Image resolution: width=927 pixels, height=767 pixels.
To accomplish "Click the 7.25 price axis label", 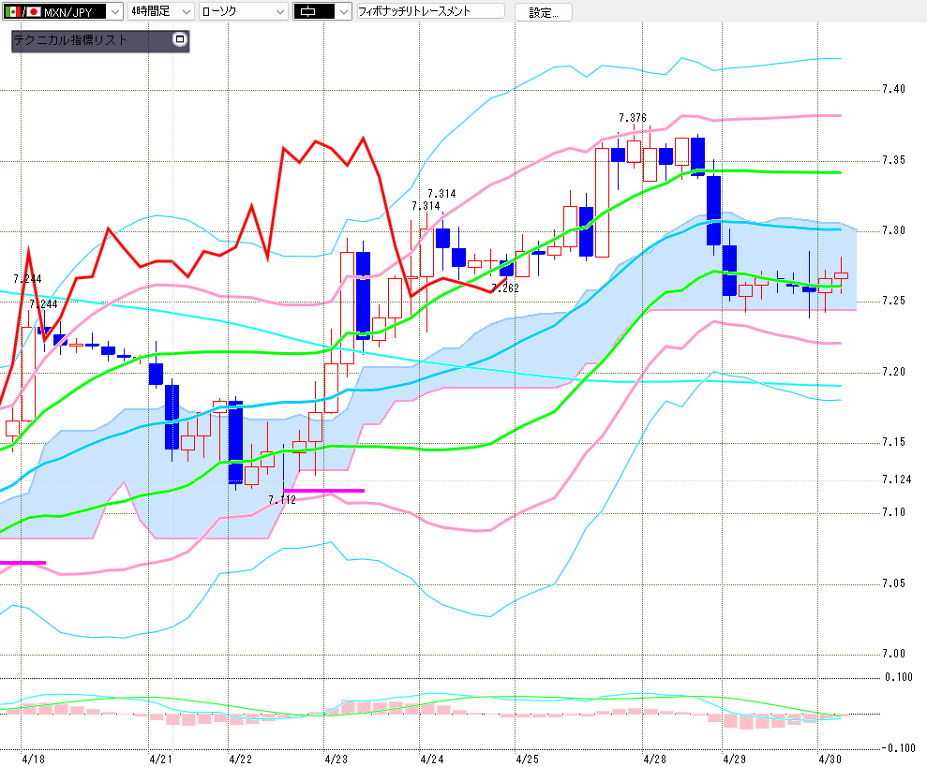I will click(x=894, y=301).
